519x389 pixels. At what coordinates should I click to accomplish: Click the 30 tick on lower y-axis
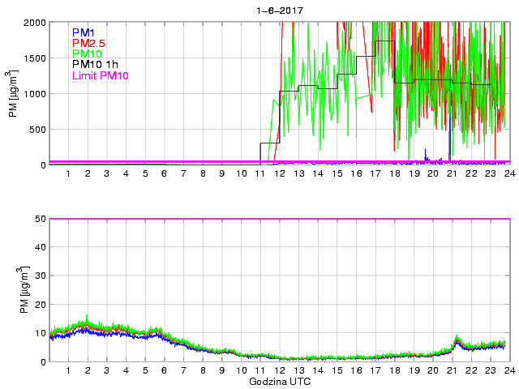38,276
